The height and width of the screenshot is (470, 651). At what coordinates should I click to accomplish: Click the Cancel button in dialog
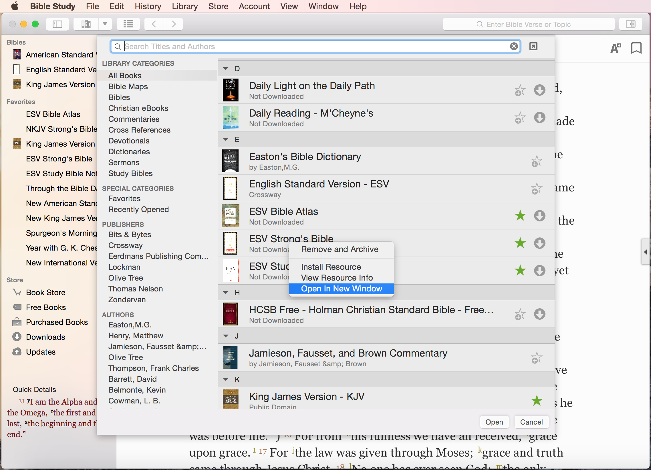coord(531,422)
